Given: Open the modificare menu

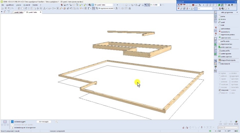Looking at the screenshot, I should coord(10,5).
